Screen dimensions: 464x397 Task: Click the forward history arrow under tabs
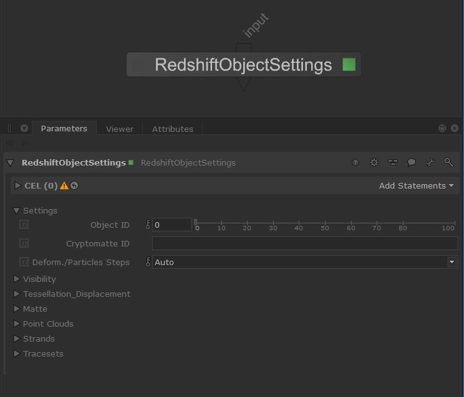click(24, 143)
